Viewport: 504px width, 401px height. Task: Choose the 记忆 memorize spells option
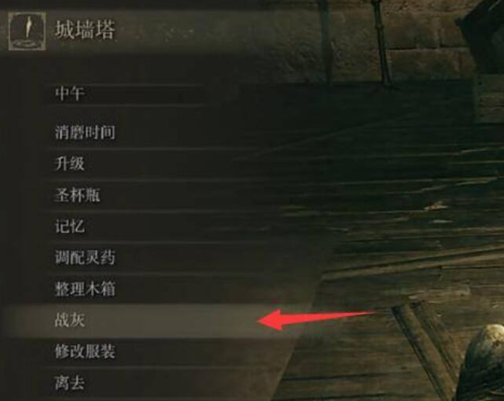click(x=70, y=226)
